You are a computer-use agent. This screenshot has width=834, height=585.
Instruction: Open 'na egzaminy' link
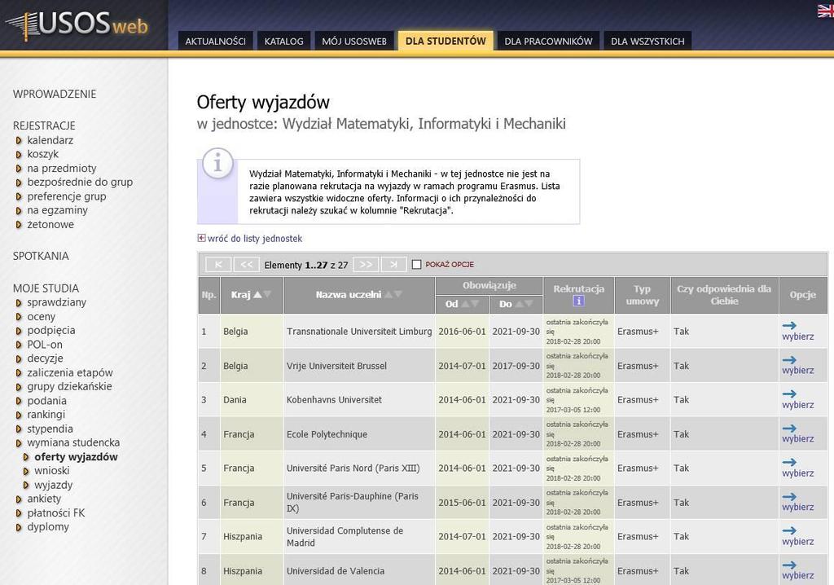pos(58,210)
